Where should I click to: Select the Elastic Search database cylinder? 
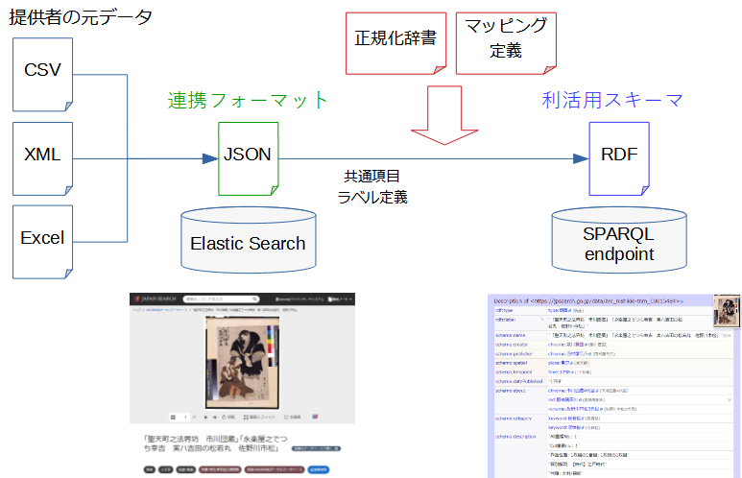[x=249, y=240]
